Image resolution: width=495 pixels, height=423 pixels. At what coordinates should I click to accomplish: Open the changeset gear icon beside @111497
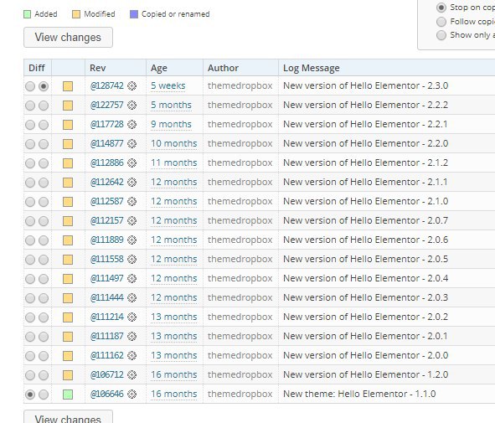132,278
